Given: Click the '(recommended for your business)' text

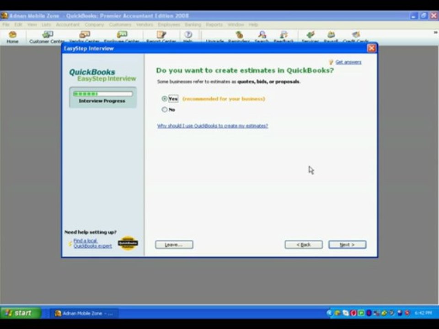Looking at the screenshot, I should (x=224, y=99).
